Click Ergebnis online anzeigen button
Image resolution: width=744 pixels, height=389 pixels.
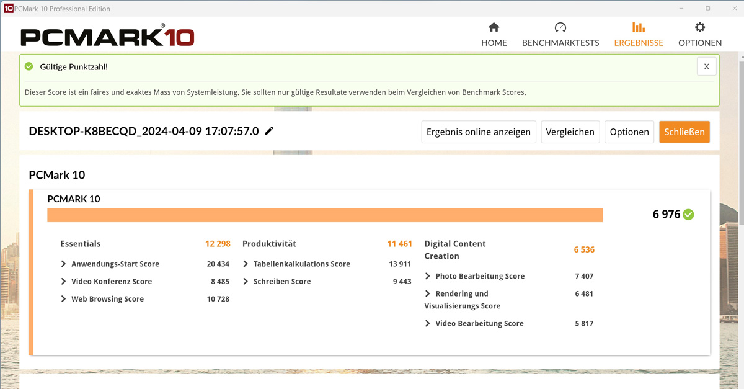pos(479,132)
